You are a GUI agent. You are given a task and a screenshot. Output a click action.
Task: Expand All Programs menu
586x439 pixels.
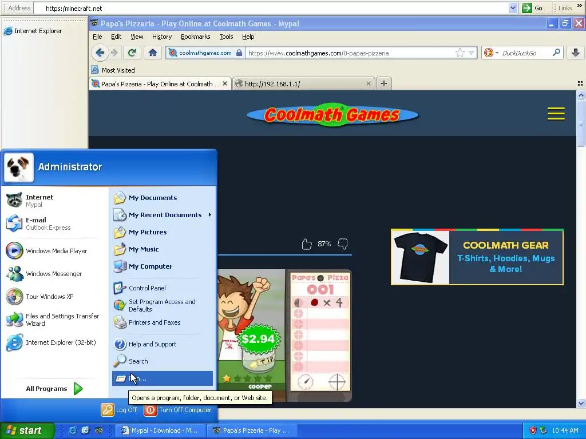tap(54, 389)
